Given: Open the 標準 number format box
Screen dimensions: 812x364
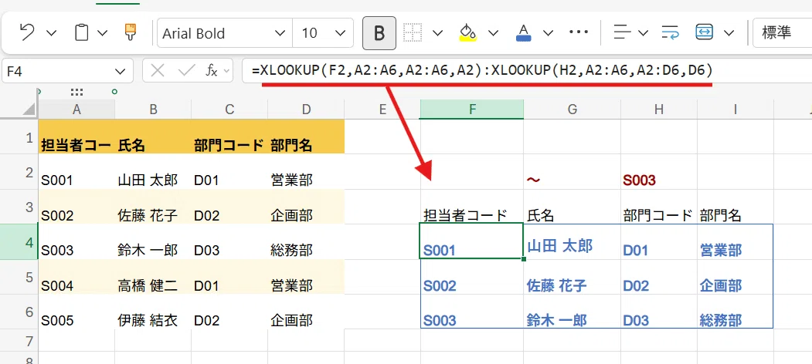Looking at the screenshot, I should 782,33.
